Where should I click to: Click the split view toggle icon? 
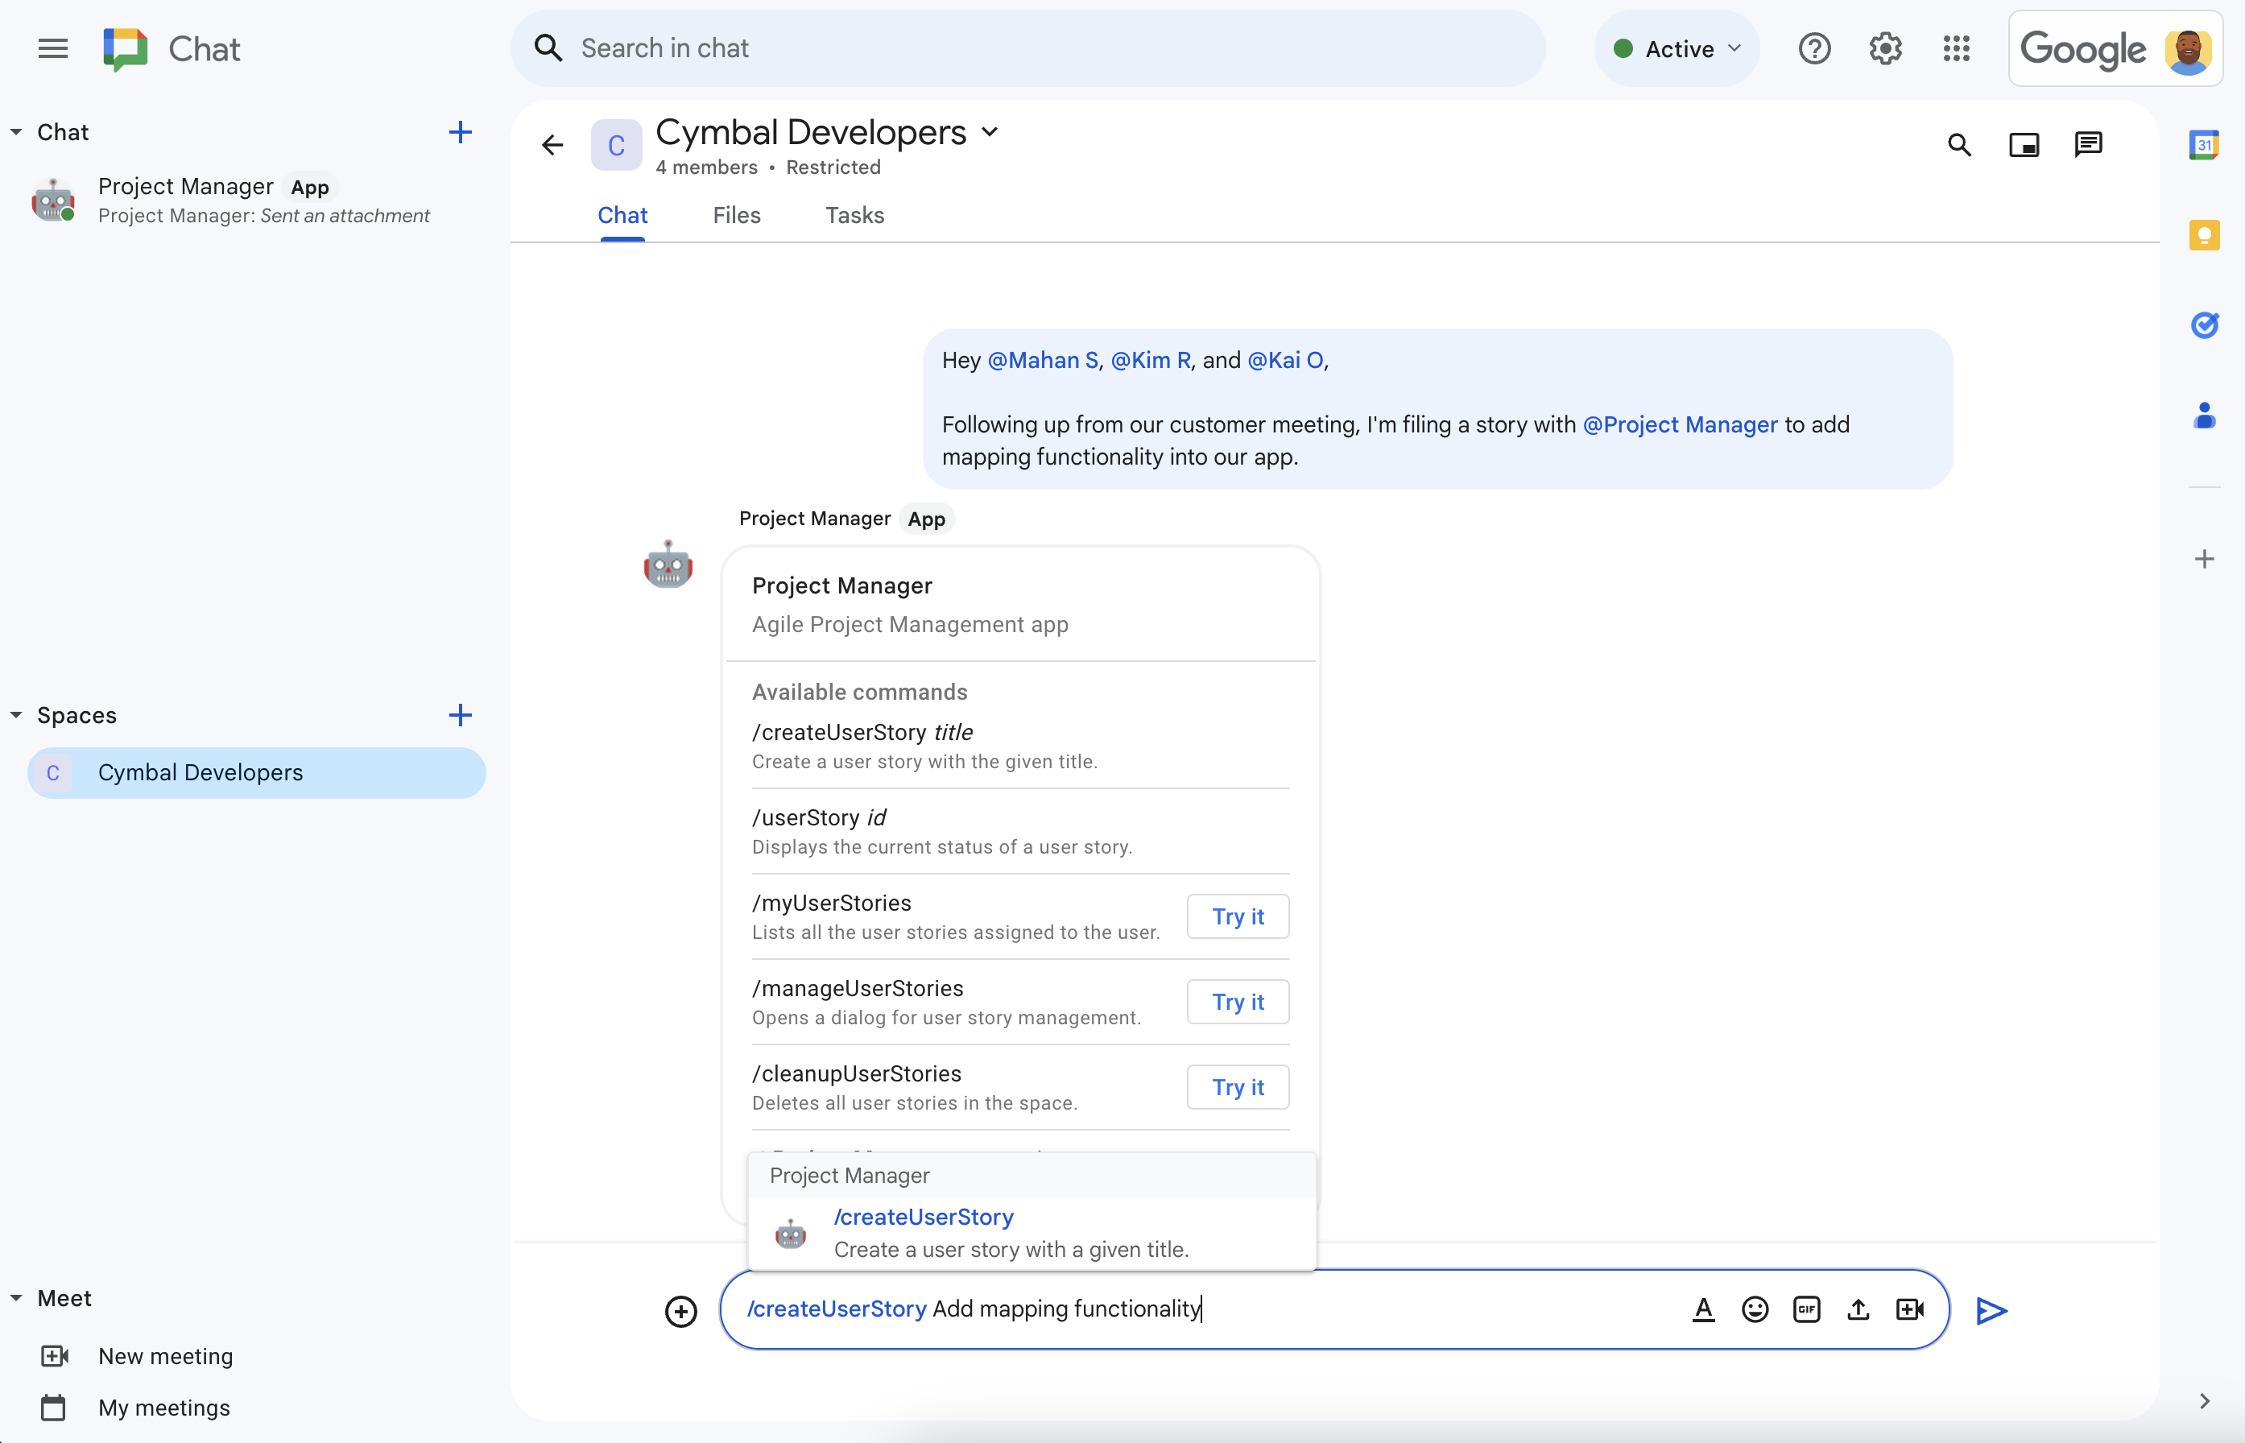point(2024,146)
